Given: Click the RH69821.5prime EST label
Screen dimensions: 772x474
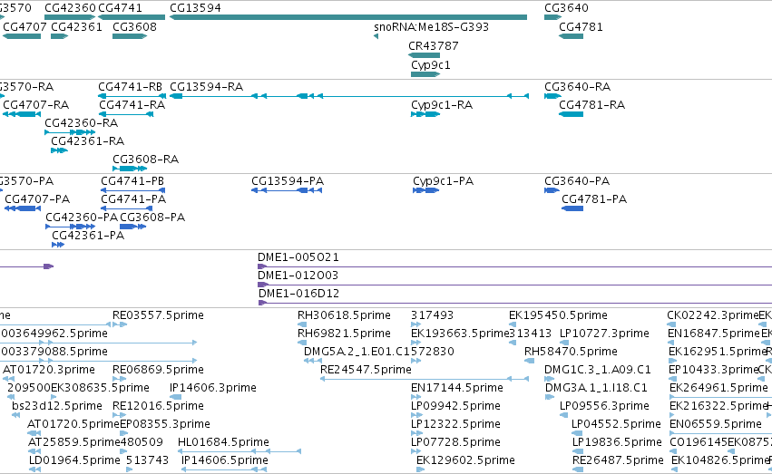Looking at the screenshot, I should tap(344, 334).
